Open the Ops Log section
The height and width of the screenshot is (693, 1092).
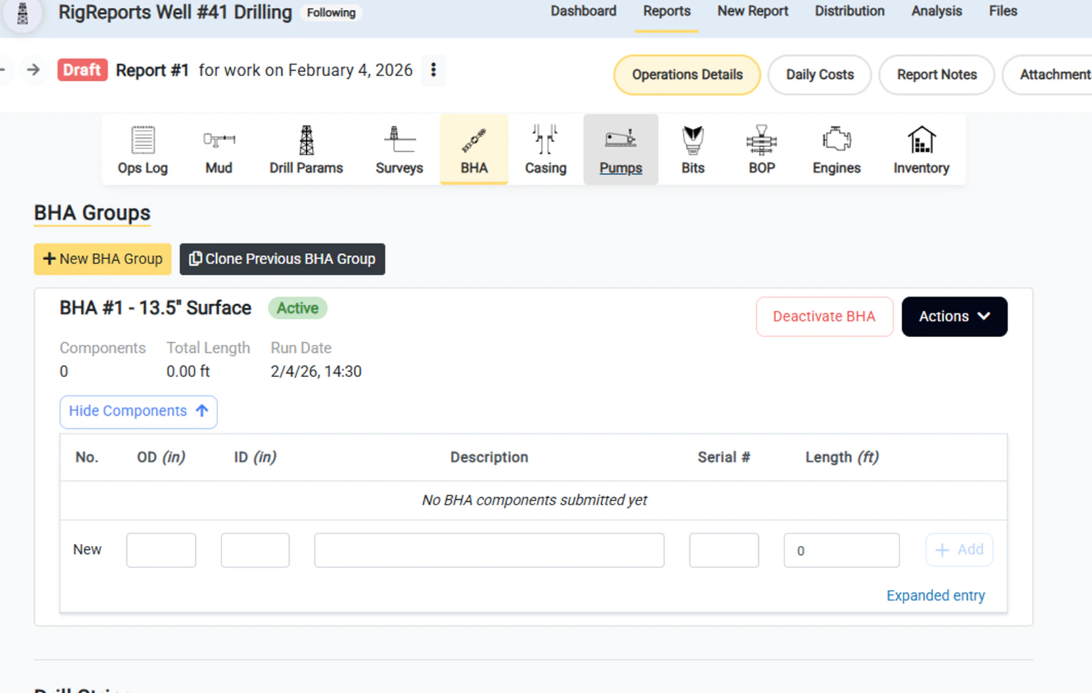pos(142,148)
